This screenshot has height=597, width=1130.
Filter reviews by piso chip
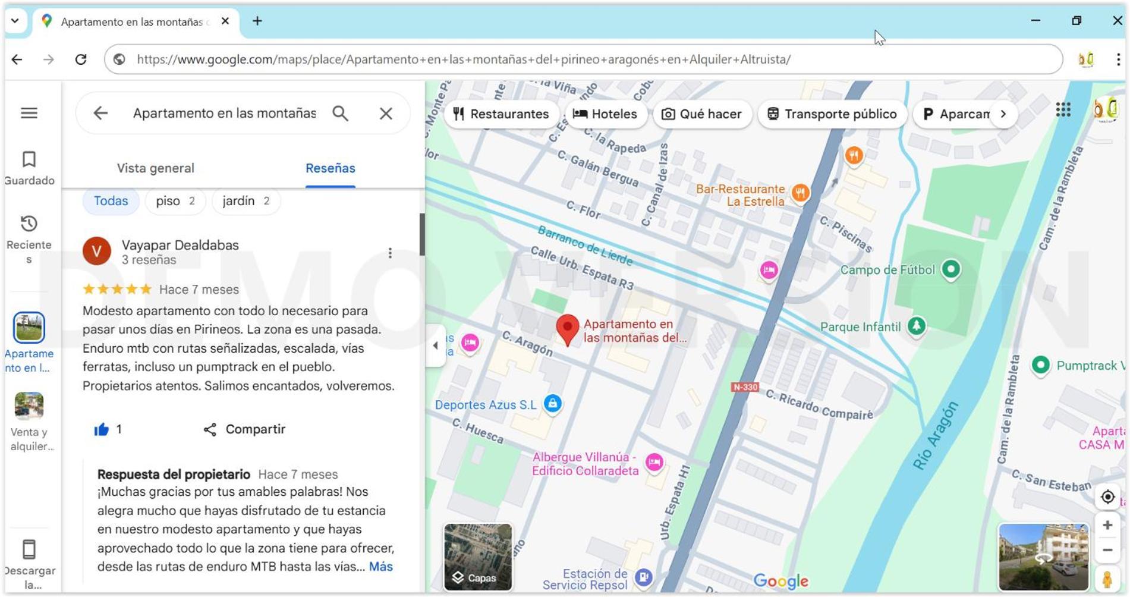pos(175,201)
